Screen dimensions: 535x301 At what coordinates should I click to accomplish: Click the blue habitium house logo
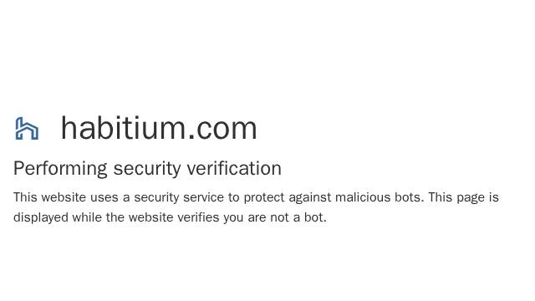(27, 128)
